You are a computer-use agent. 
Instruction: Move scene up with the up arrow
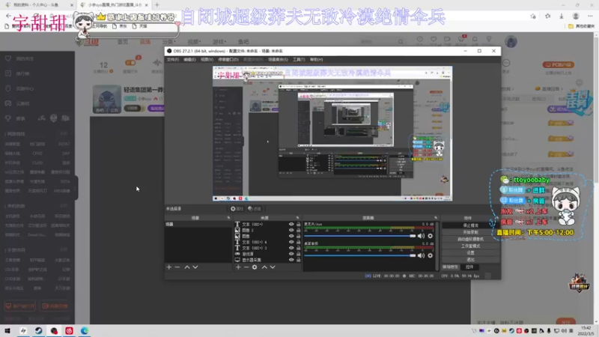tap(187, 267)
